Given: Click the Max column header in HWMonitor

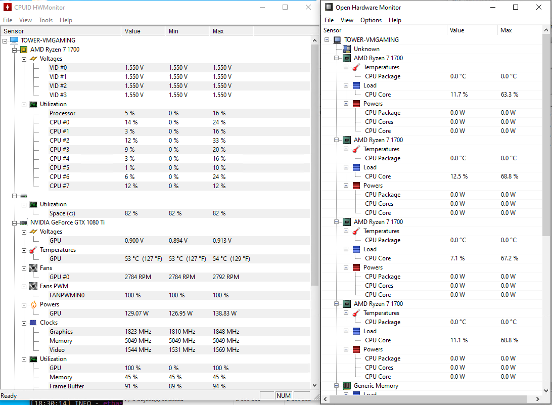Looking at the screenshot, I should [232, 31].
